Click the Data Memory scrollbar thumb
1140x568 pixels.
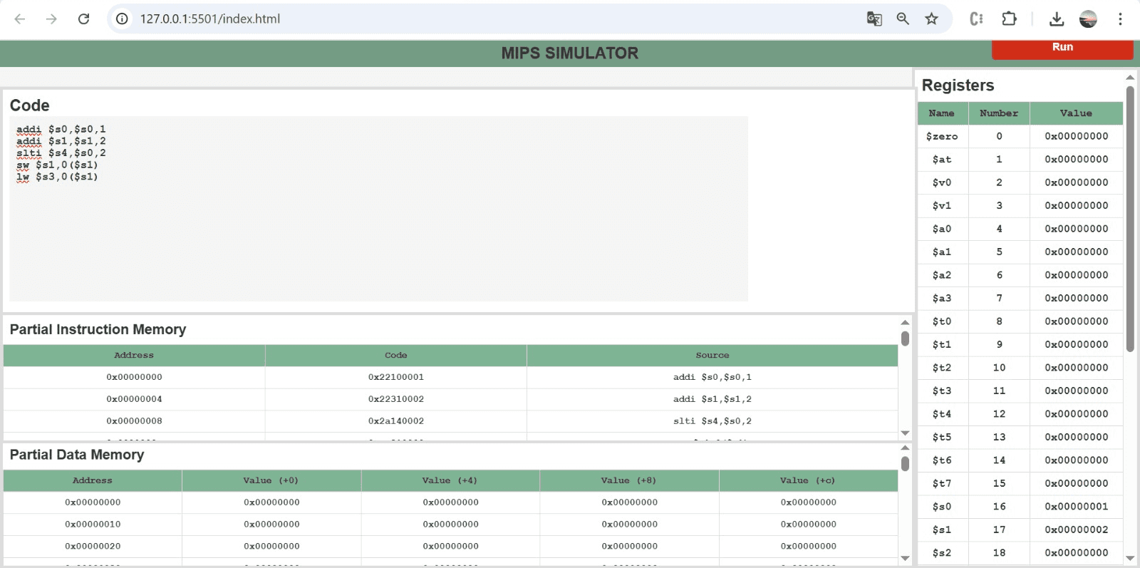pos(905,464)
